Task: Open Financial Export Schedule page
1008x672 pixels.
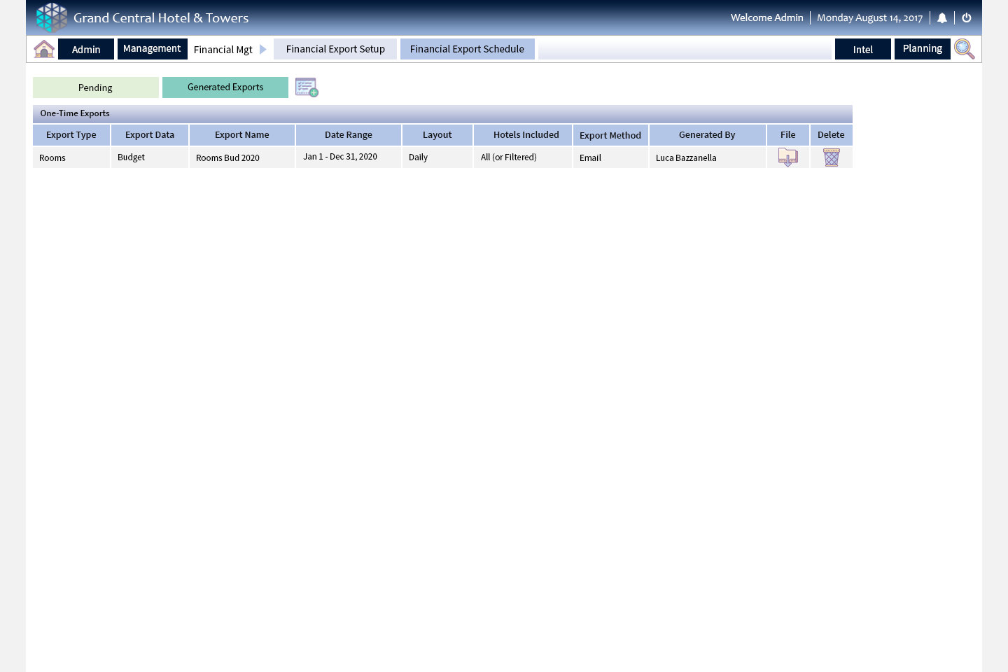Action: coord(467,49)
